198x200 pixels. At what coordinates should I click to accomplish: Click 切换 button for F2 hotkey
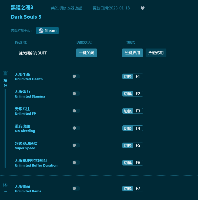pos(128,94)
